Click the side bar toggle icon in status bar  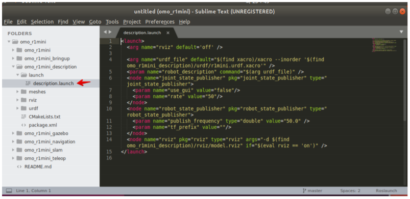[x=9, y=191]
